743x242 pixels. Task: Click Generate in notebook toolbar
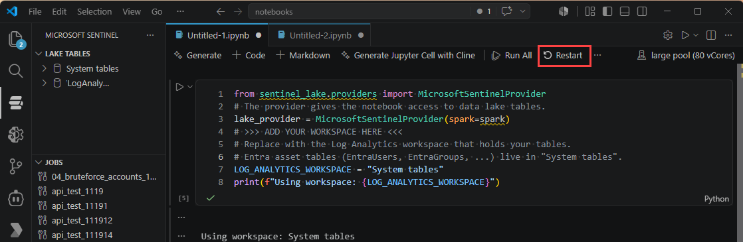pos(198,55)
